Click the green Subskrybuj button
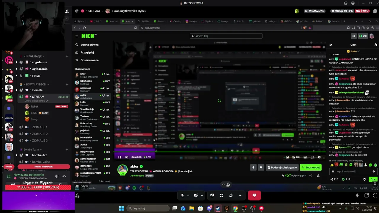The width and height of the screenshot is (379, 213). coord(311,167)
